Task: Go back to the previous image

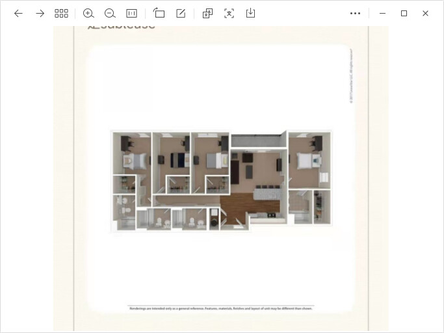Action: 18,13
